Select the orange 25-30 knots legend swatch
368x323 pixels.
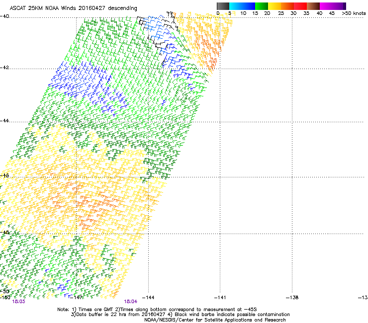(x=287, y=6)
